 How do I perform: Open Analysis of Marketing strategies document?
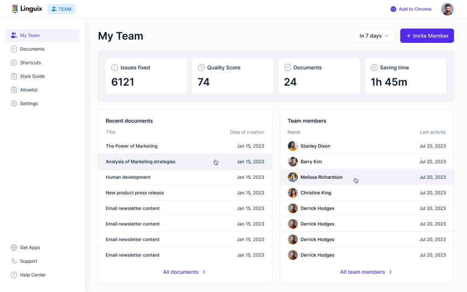(140, 162)
